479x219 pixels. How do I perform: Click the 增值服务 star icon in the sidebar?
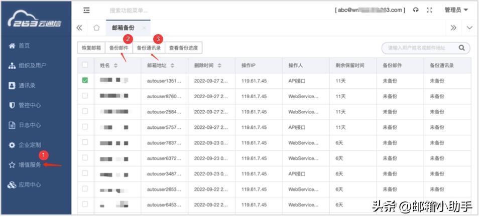coord(12,165)
